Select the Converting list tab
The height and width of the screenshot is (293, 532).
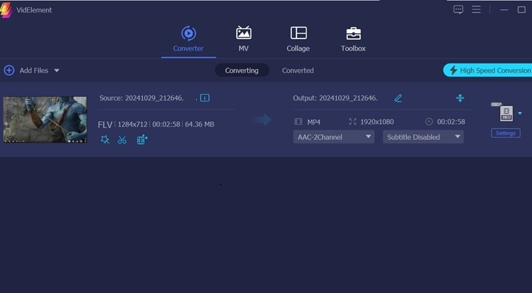tap(241, 70)
